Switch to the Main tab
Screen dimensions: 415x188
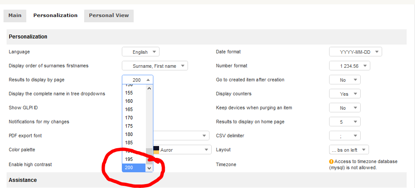click(x=15, y=16)
